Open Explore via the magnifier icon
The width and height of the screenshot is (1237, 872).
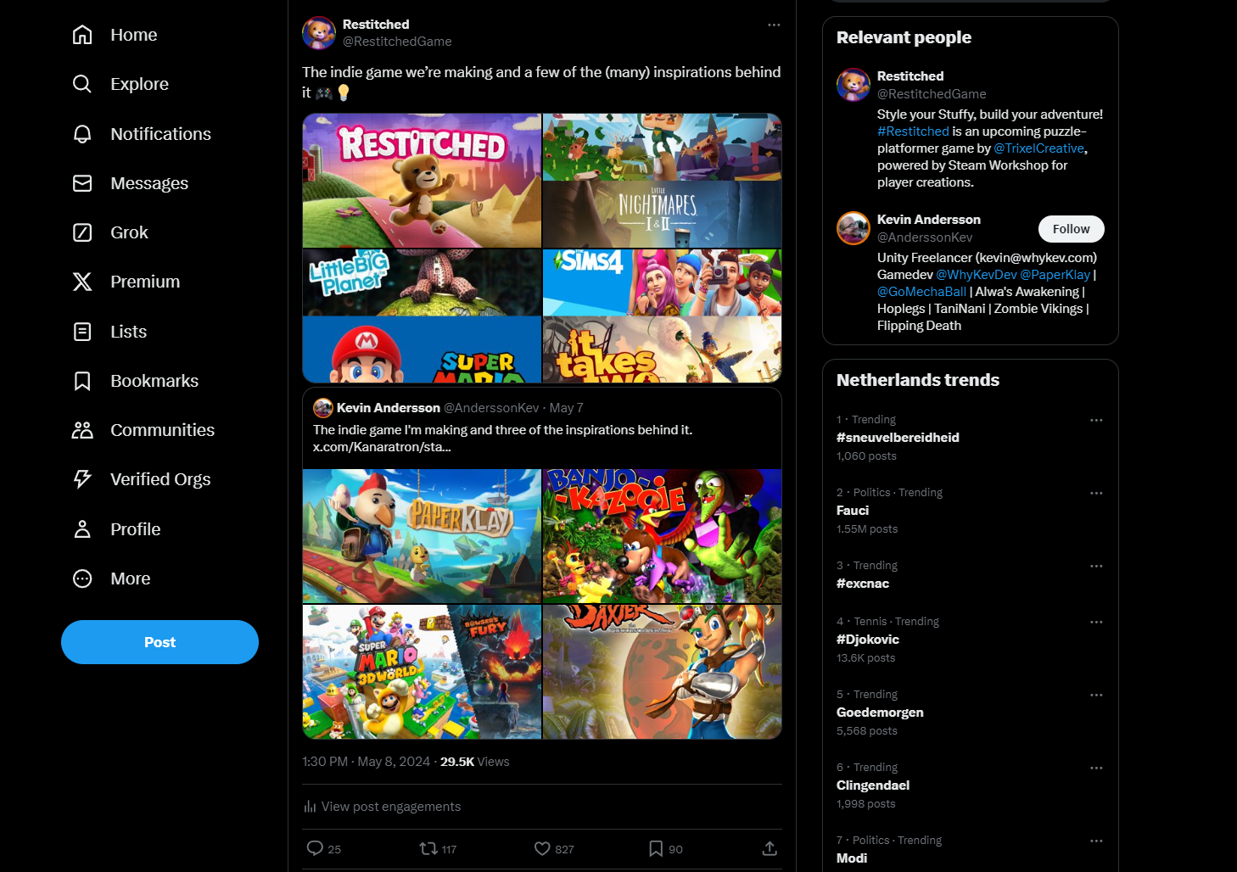(82, 84)
